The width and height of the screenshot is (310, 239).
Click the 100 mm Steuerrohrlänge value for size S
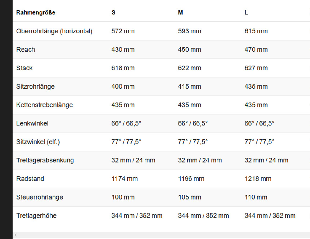(123, 197)
